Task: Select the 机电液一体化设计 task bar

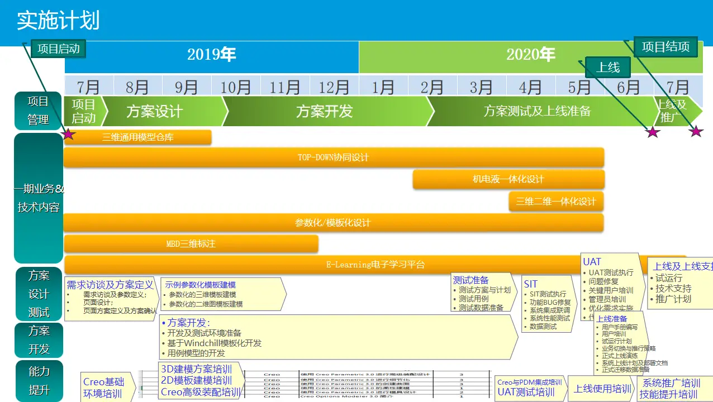Action: coord(508,179)
